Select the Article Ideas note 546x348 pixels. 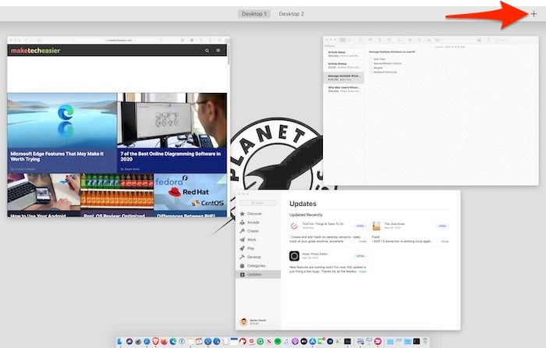click(x=344, y=54)
